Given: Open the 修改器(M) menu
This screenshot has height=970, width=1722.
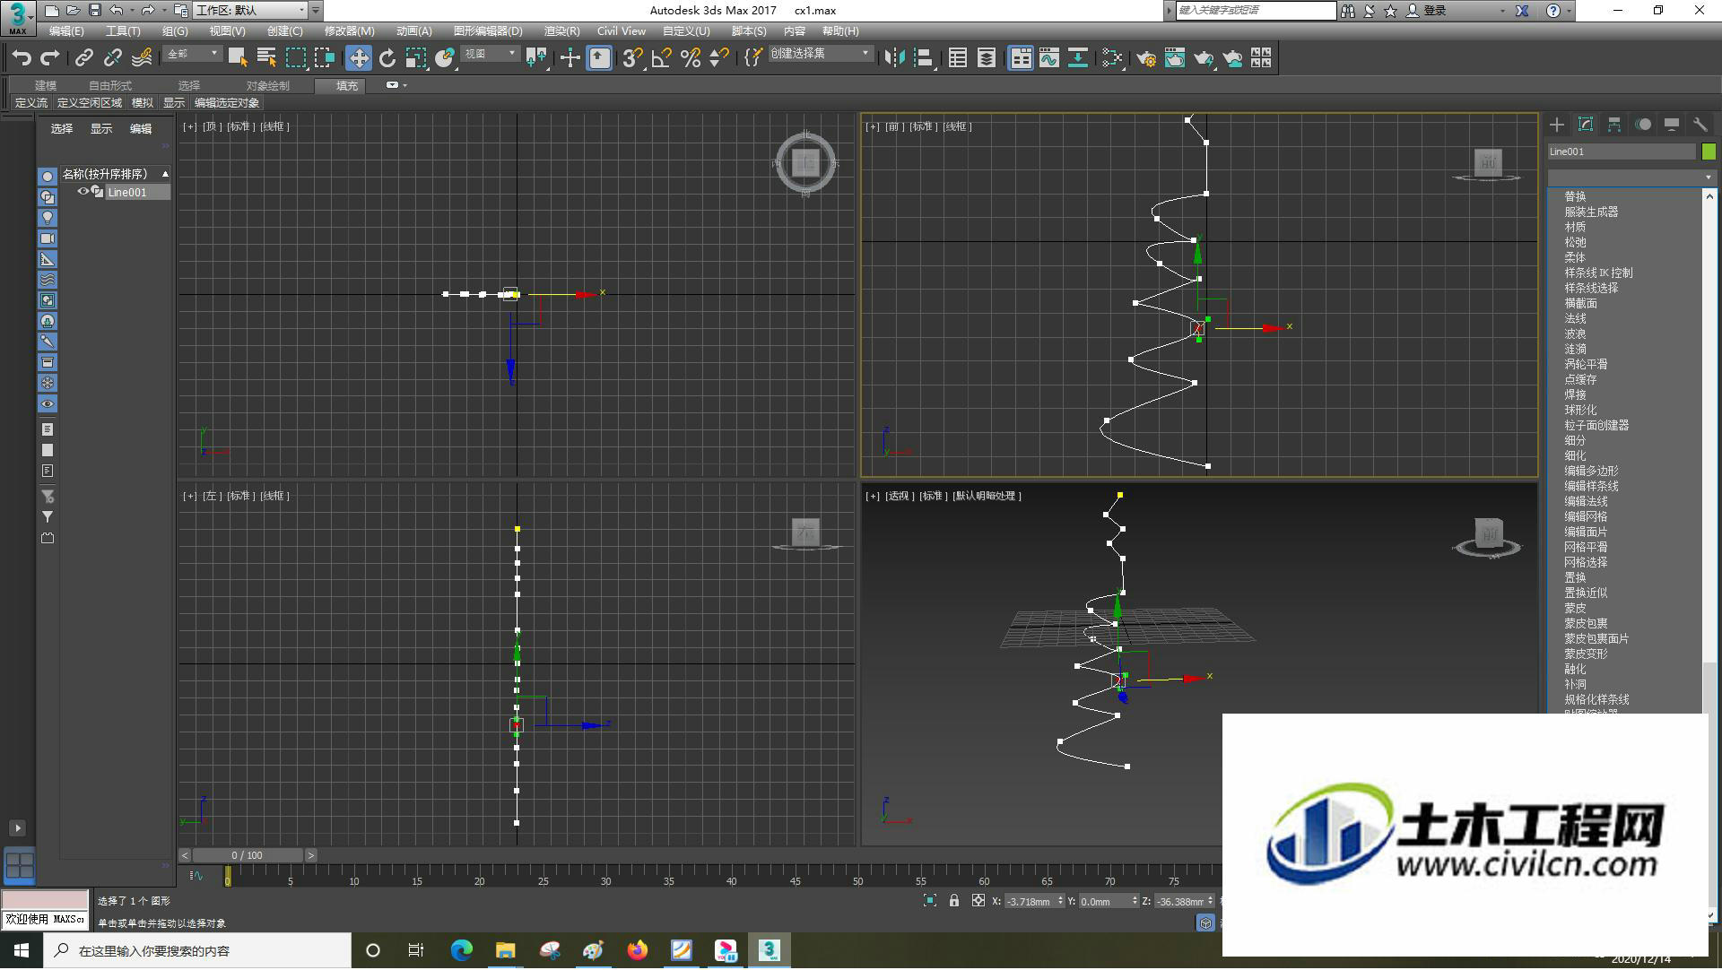Looking at the screenshot, I should (349, 31).
